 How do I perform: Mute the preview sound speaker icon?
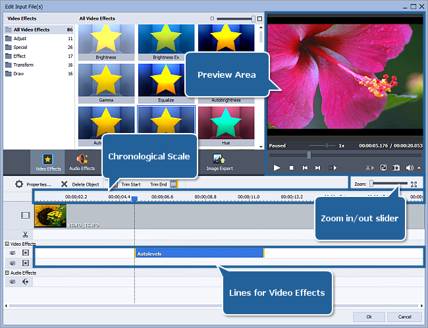coord(409,168)
